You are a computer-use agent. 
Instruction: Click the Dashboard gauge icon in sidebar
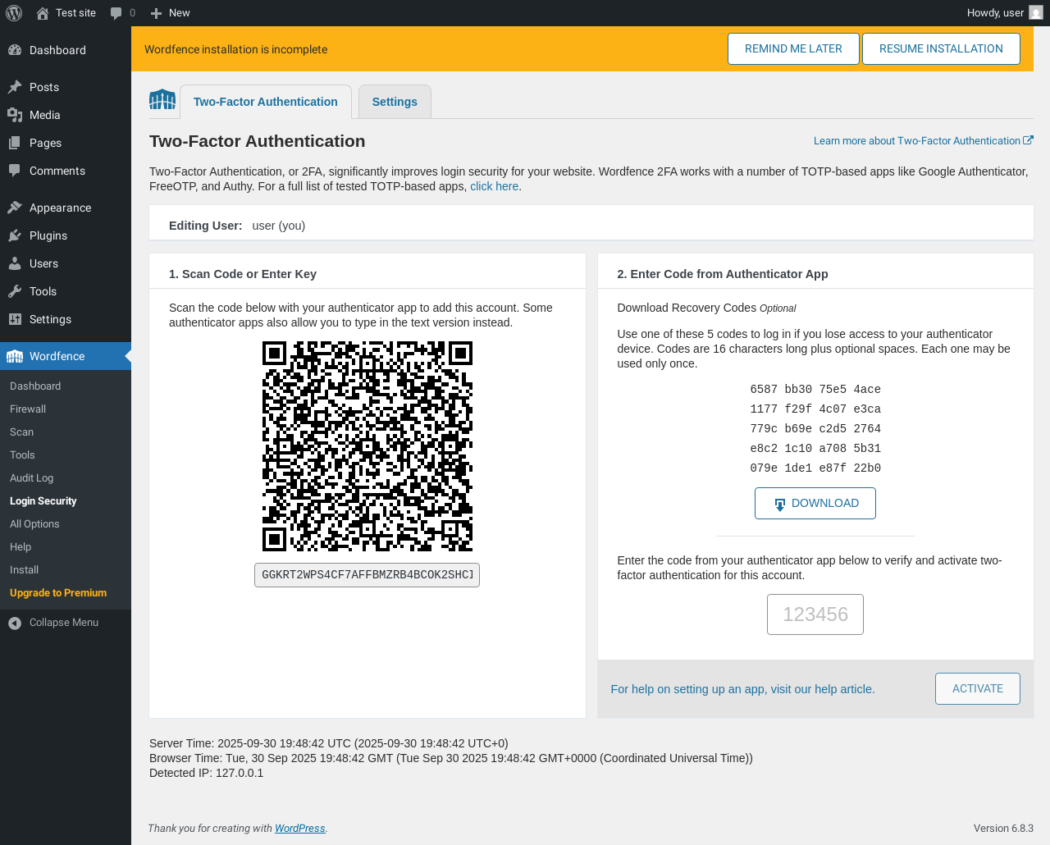tap(15, 50)
